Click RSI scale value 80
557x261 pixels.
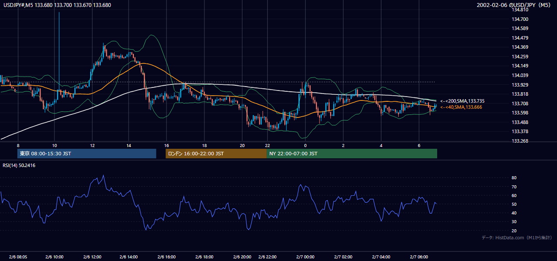514,178
